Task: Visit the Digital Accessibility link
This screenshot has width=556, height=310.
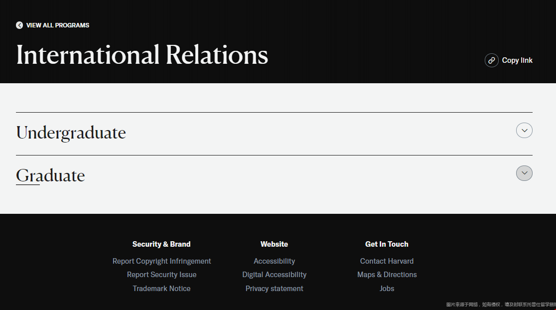Action: [x=274, y=275]
